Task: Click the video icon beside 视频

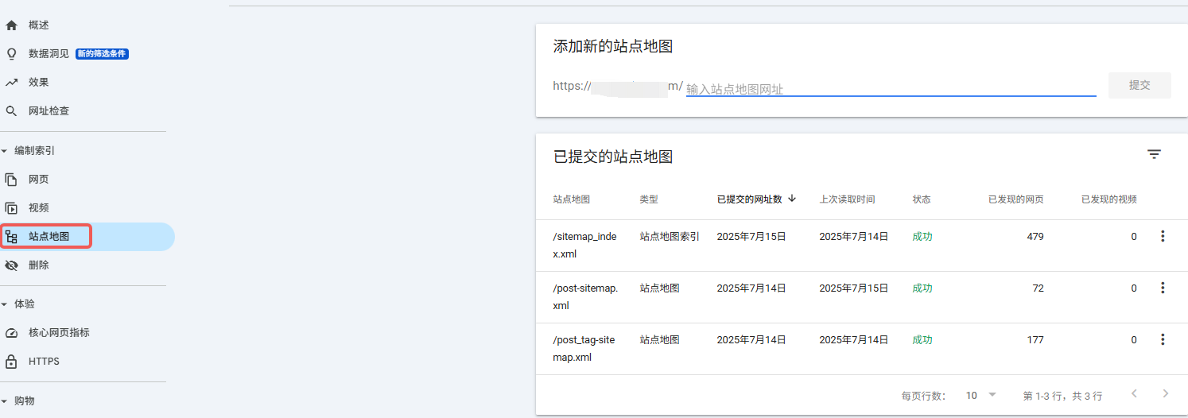Action: click(x=11, y=208)
